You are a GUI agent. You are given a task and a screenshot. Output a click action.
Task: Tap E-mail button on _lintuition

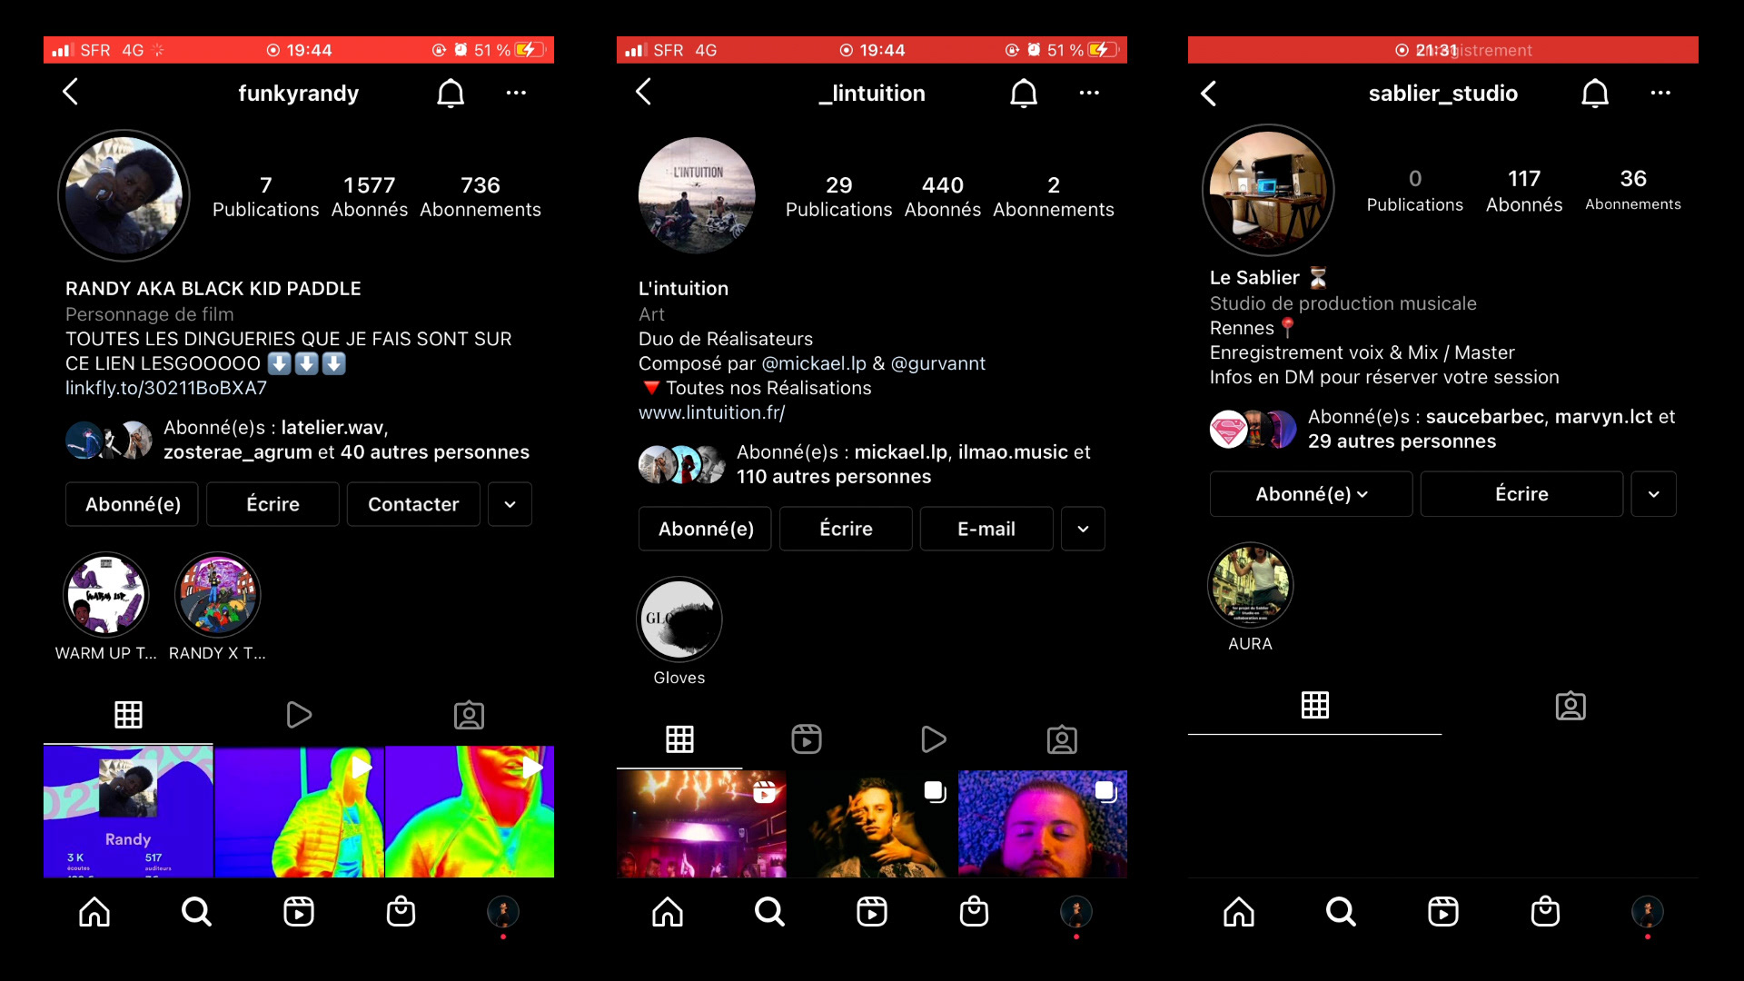pos(986,529)
